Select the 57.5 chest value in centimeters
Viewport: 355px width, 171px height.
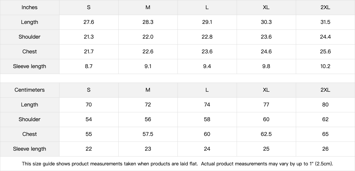(x=148, y=134)
